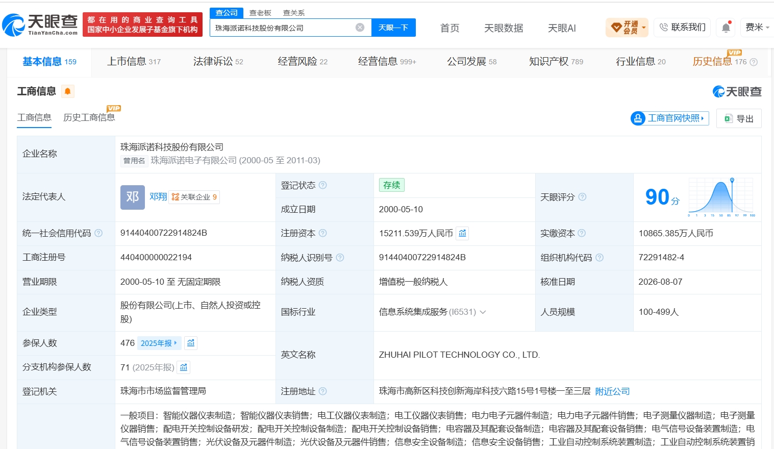Image resolution: width=774 pixels, height=449 pixels.
Task: Click the orange alert bell beside 工商信息
Action: [x=67, y=91]
